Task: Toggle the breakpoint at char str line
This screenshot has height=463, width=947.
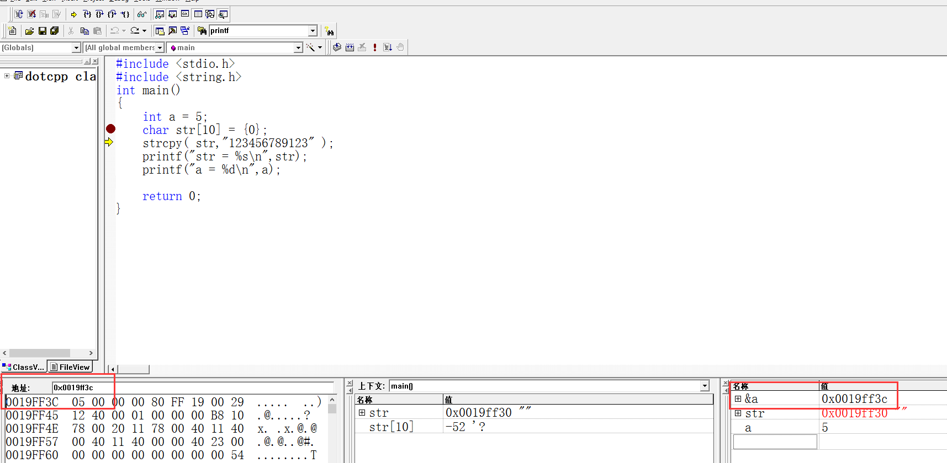Action: click(110, 129)
